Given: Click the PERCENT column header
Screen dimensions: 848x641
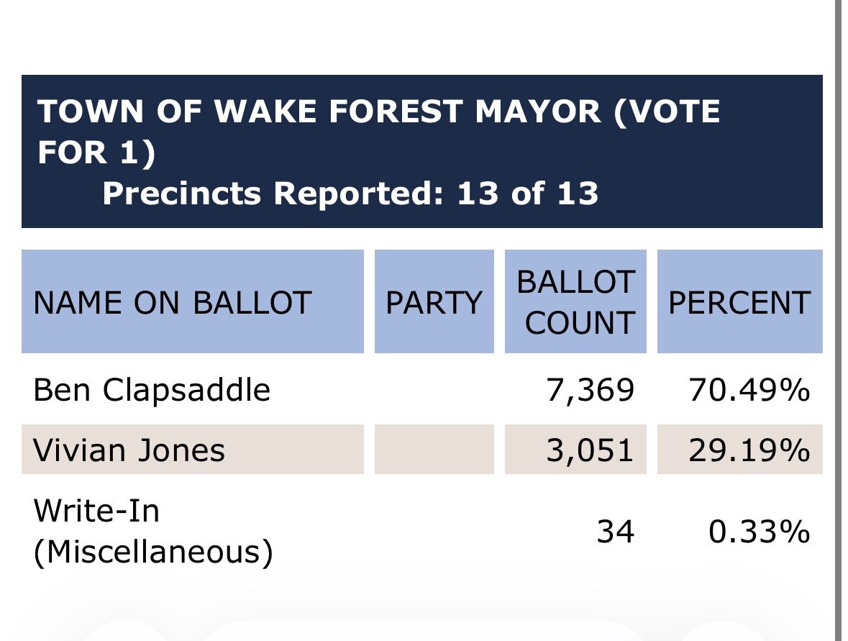Looking at the screenshot, I should tap(739, 302).
